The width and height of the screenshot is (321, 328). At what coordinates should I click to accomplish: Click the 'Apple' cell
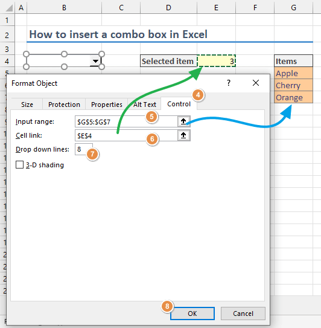tap(293, 73)
